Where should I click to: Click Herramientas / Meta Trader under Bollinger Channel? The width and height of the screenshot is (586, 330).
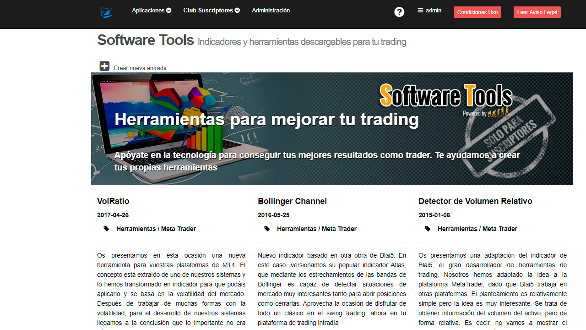click(x=317, y=229)
